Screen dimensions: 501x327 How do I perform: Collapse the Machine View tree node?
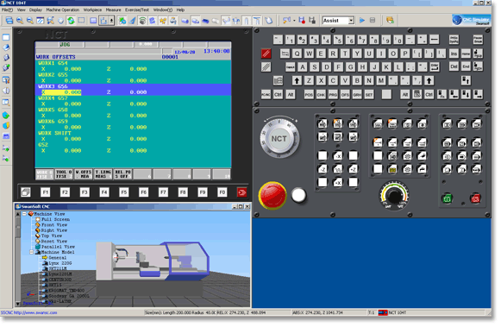[24, 214]
